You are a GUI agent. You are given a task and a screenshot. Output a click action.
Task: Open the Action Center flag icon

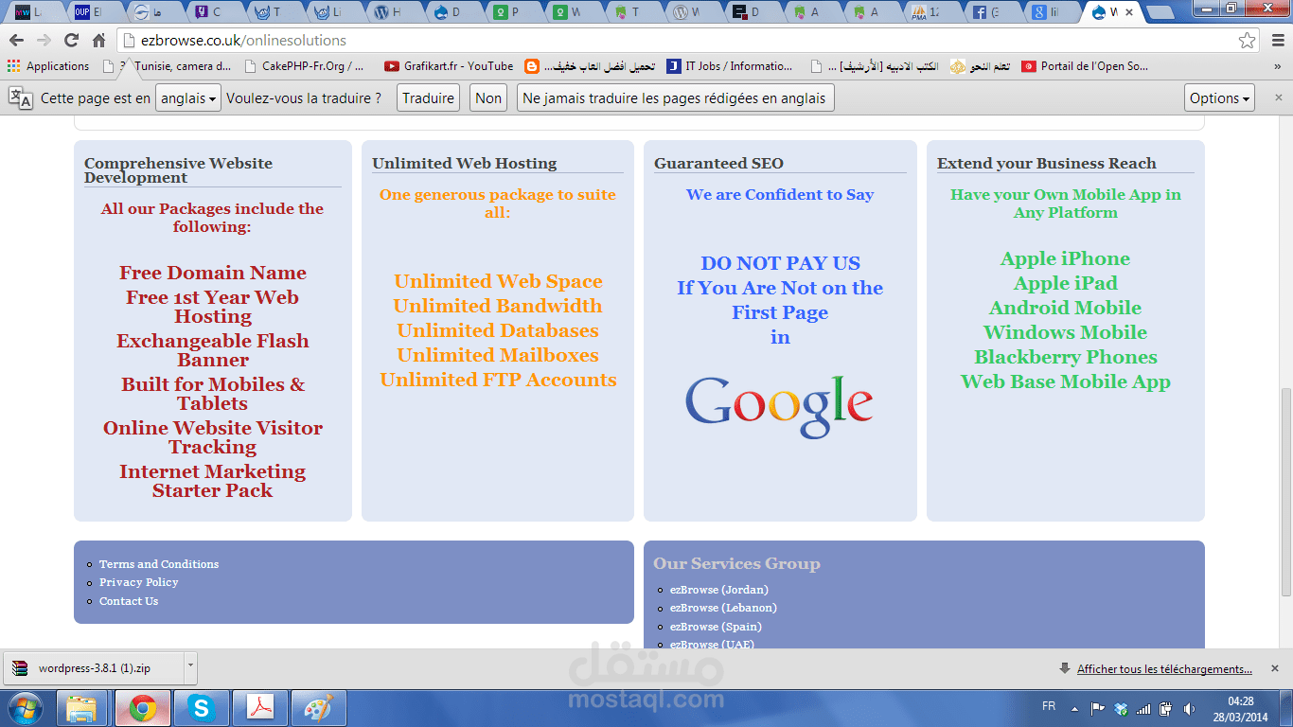point(1098,708)
